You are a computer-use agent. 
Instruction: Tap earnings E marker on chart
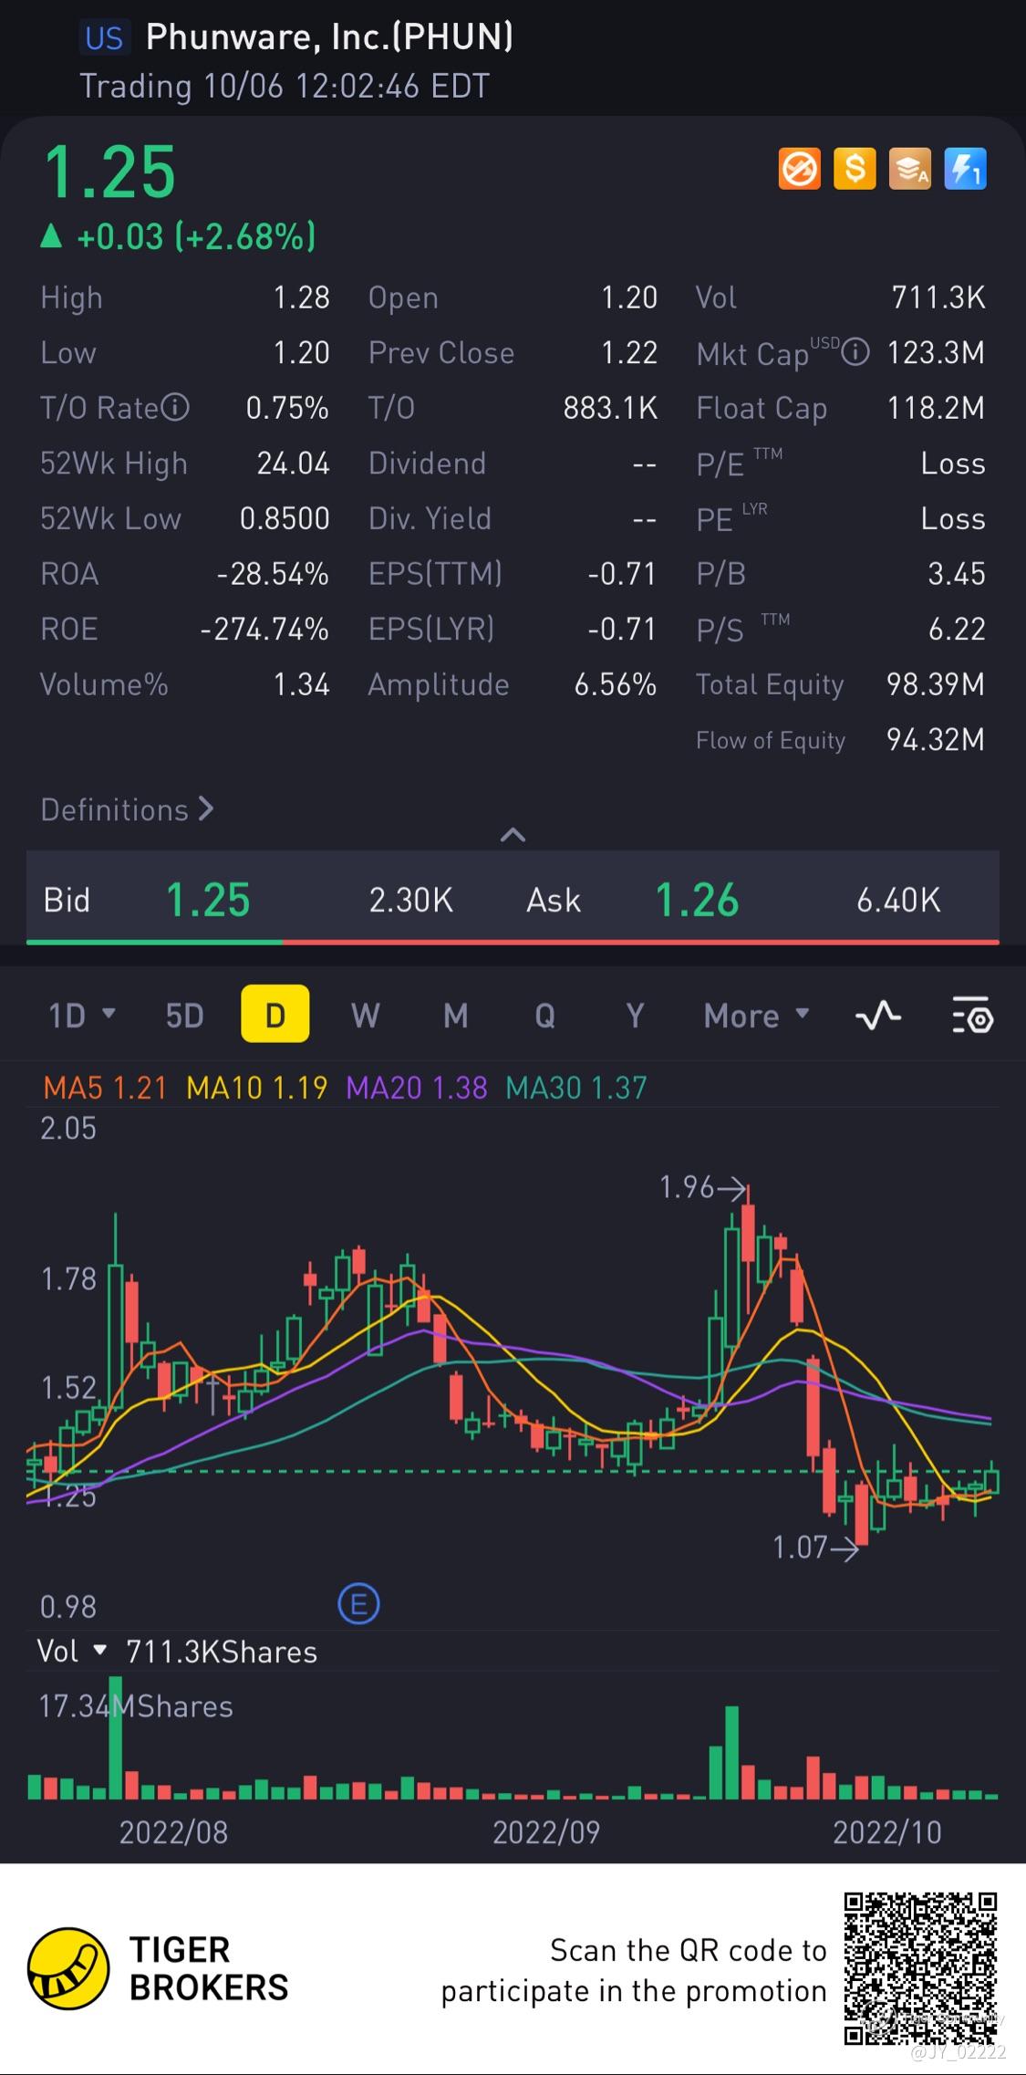[x=358, y=1603]
